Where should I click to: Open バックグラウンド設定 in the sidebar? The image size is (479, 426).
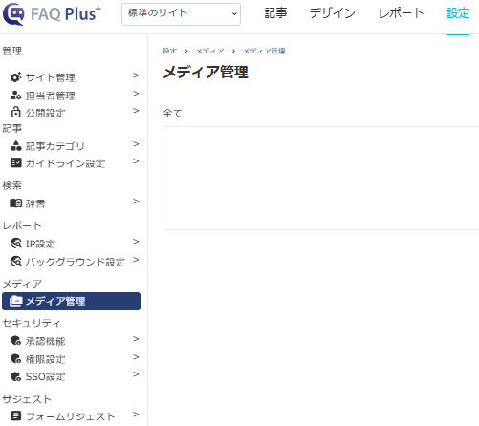[x=75, y=262]
